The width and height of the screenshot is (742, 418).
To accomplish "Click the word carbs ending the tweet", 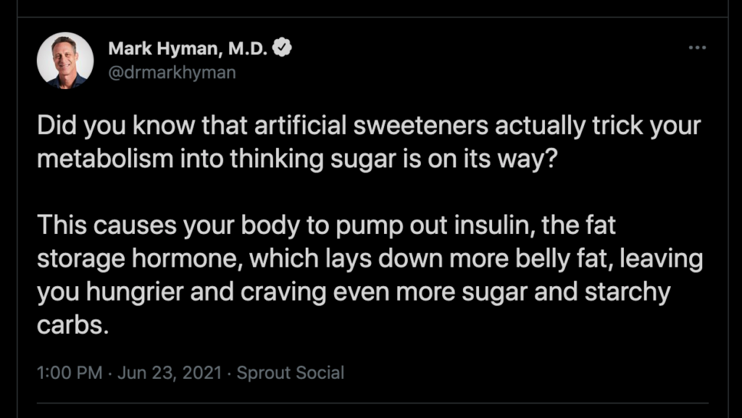I will [72, 325].
